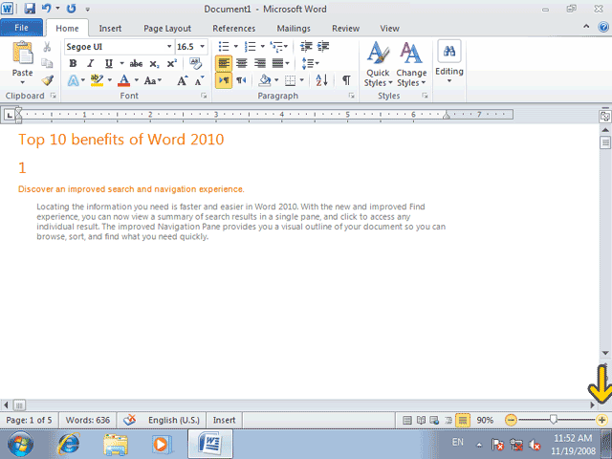Click the Paste clipboard icon
612x459 pixels.
(23, 53)
